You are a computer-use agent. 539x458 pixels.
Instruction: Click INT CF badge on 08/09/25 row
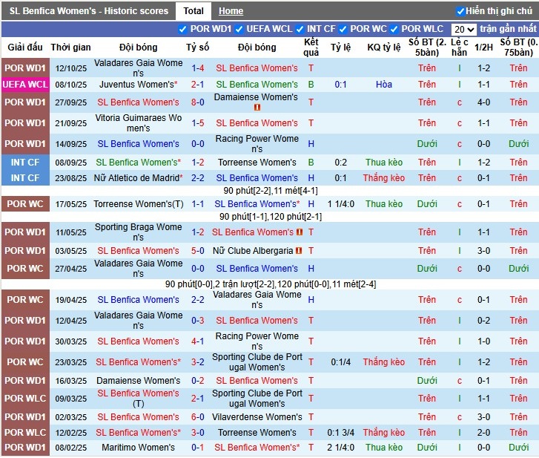[x=24, y=162]
